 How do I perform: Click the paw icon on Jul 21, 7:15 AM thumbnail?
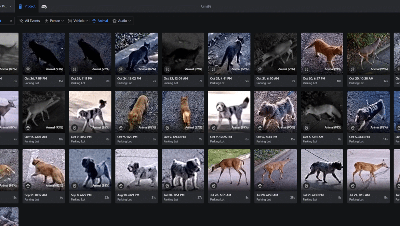point(353,186)
